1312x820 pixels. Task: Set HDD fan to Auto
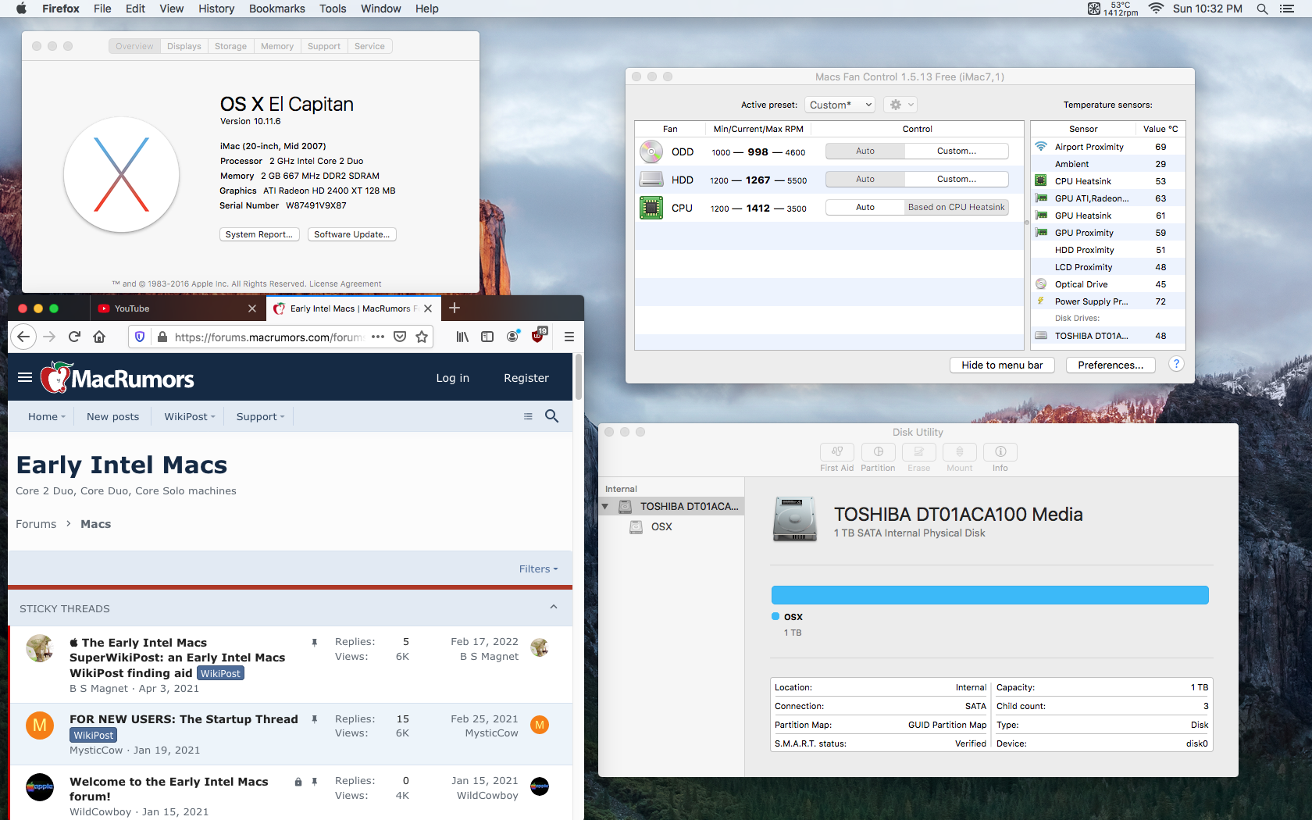pos(865,180)
